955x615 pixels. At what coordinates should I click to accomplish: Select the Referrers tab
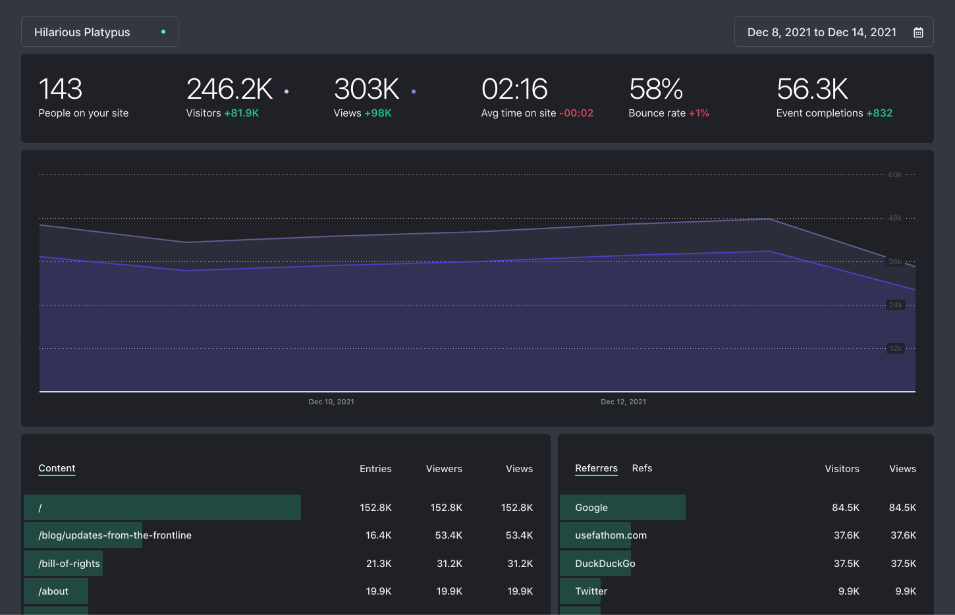[x=596, y=468]
